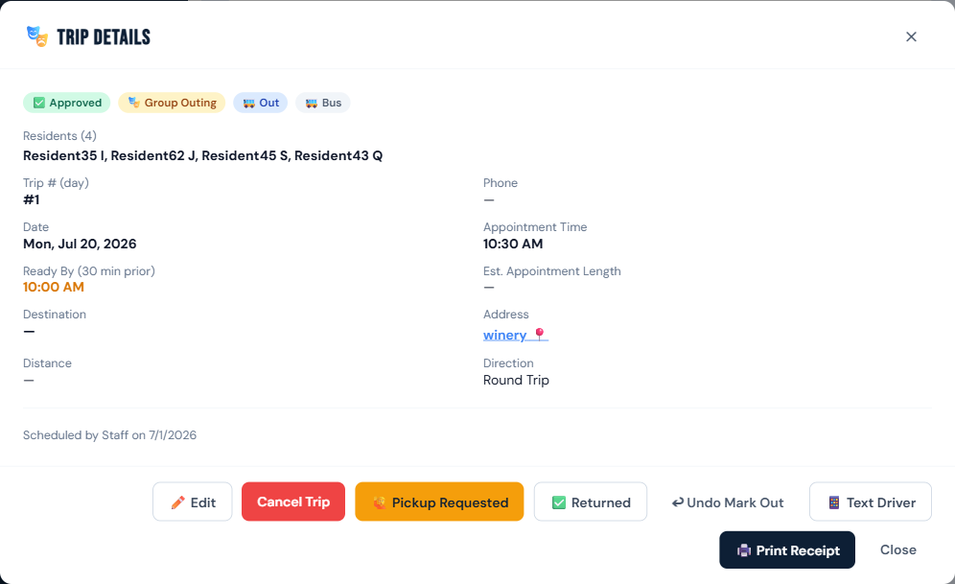Click the Out status badge
The height and width of the screenshot is (584, 955).
(261, 103)
